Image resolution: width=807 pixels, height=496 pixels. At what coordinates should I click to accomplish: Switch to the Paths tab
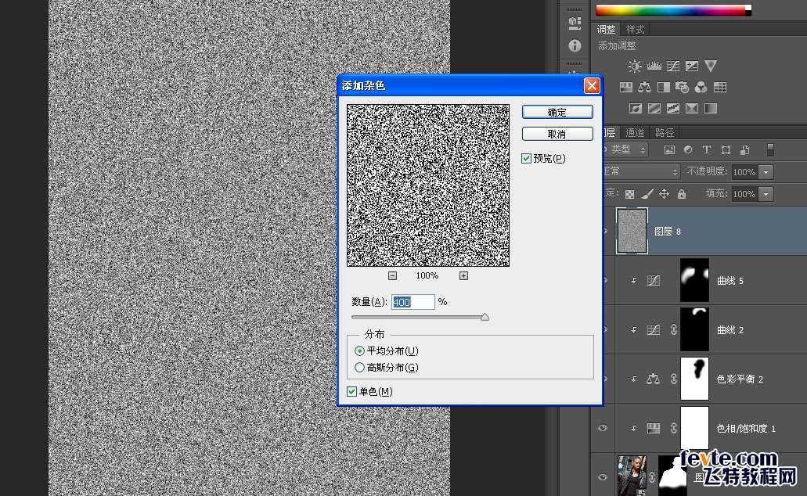(665, 132)
